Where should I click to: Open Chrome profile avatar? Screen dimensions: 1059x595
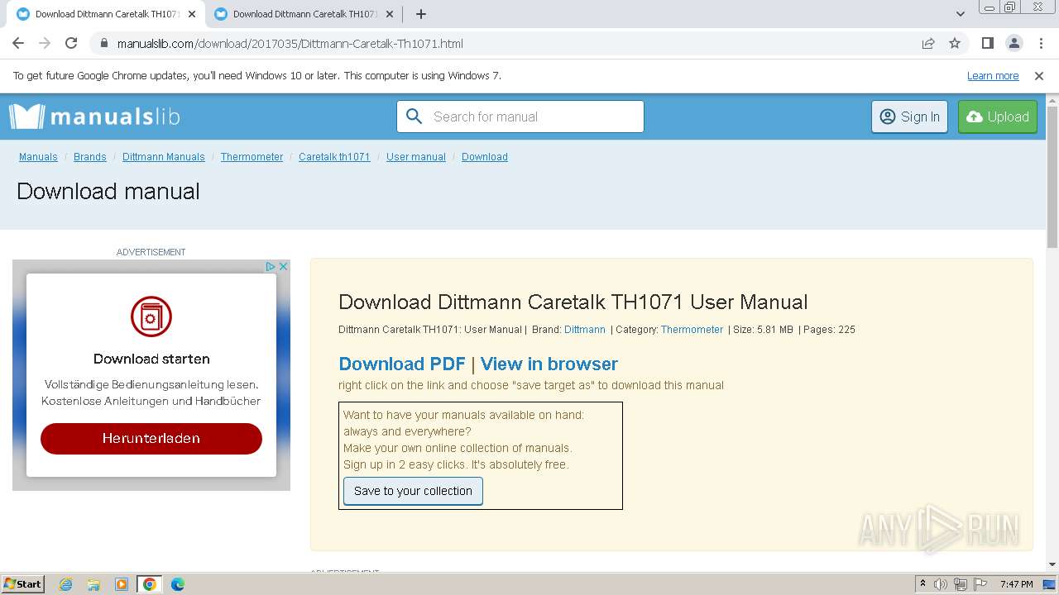tap(1014, 43)
